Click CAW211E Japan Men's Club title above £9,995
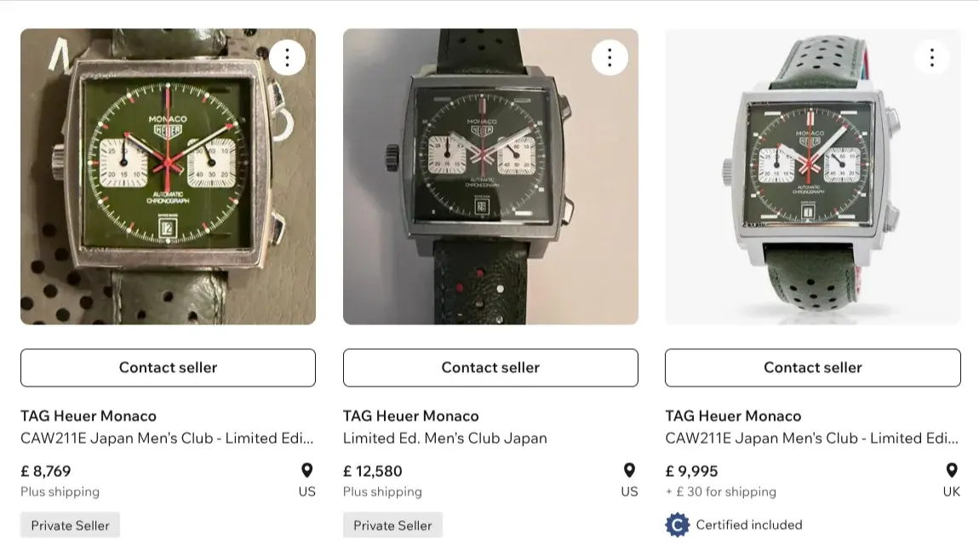 tap(811, 438)
